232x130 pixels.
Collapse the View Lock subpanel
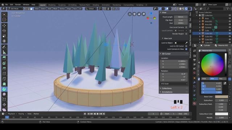(168, 38)
